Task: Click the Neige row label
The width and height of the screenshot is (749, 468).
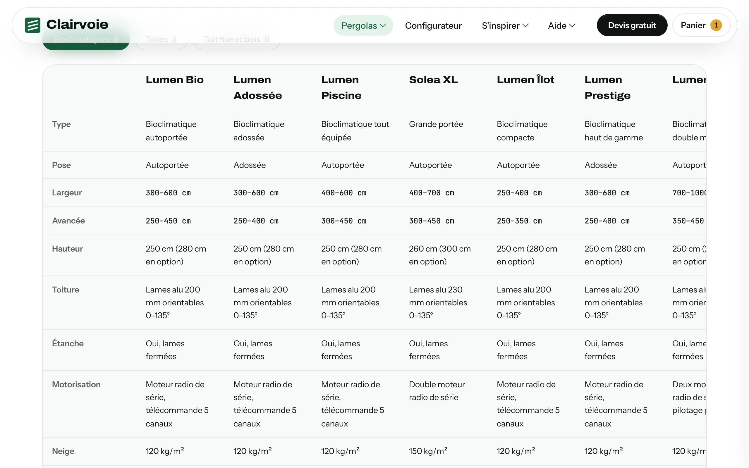Action: pyautogui.click(x=63, y=451)
